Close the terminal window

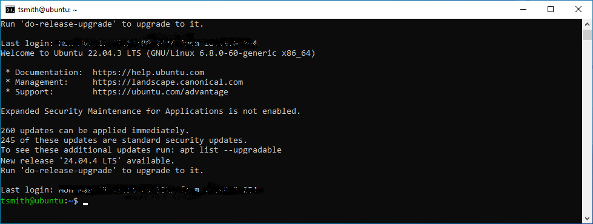(578, 10)
